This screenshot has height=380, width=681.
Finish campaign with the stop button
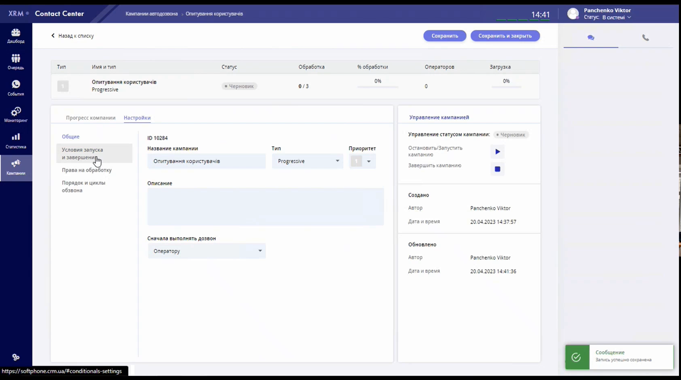(497, 169)
